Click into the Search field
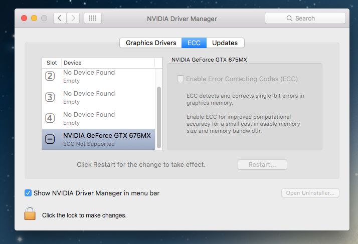The width and height of the screenshot is (358, 244). (x=305, y=18)
